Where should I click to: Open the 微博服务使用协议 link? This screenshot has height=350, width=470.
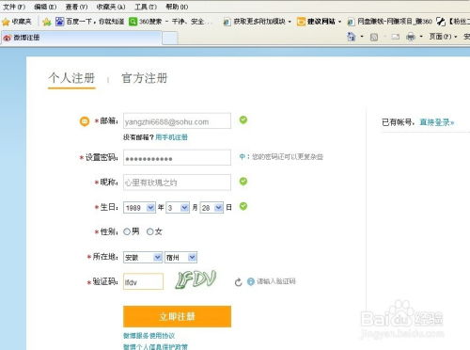[x=149, y=336]
